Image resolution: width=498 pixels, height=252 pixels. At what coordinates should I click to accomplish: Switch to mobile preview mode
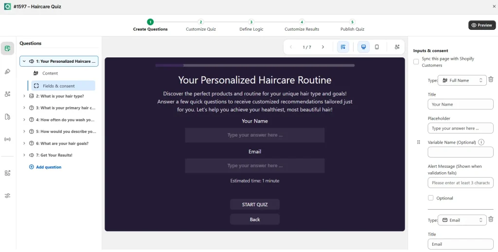pyautogui.click(x=377, y=47)
